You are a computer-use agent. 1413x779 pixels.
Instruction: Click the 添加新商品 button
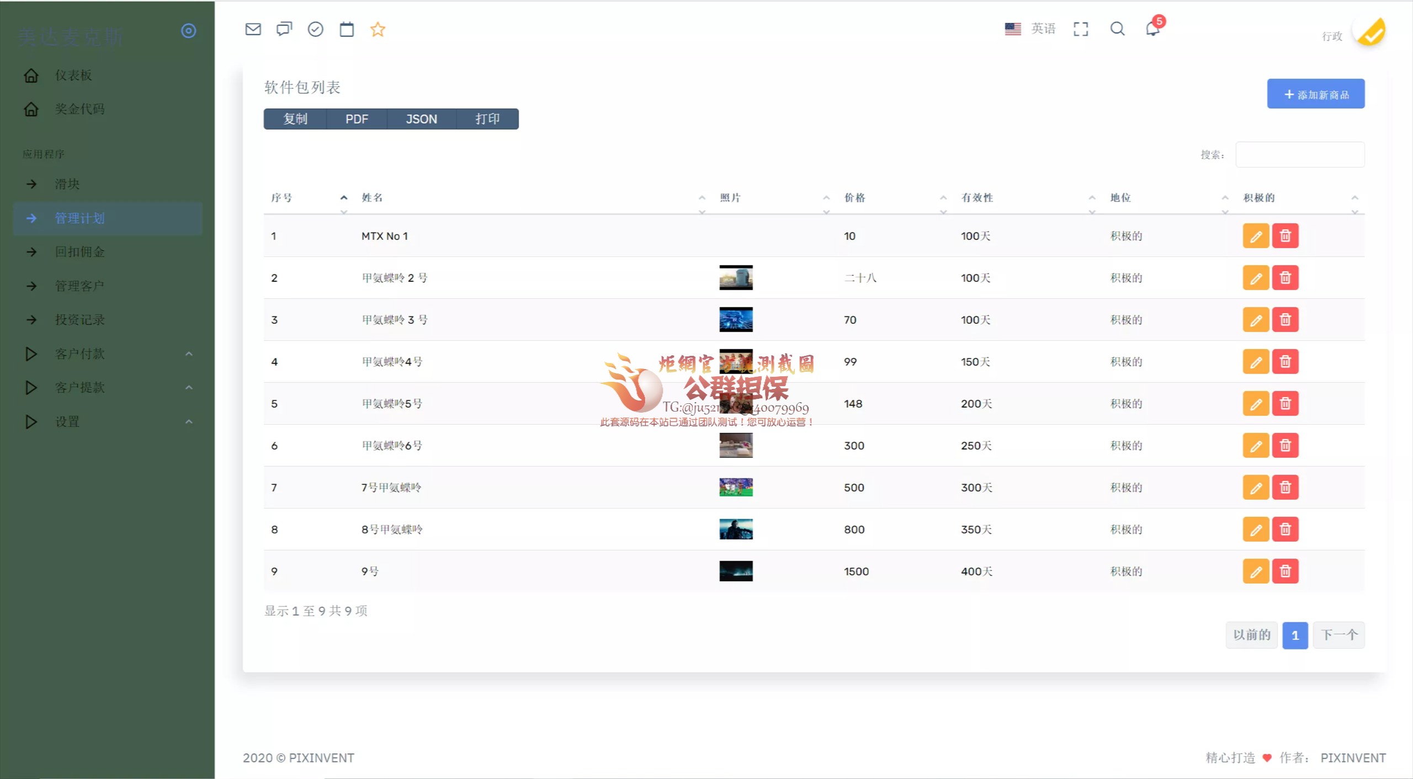click(x=1316, y=94)
